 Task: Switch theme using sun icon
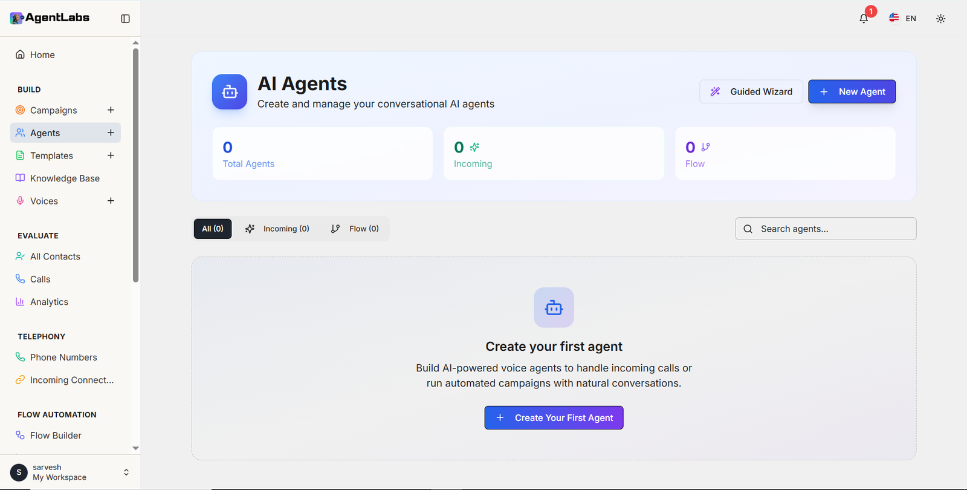click(940, 19)
